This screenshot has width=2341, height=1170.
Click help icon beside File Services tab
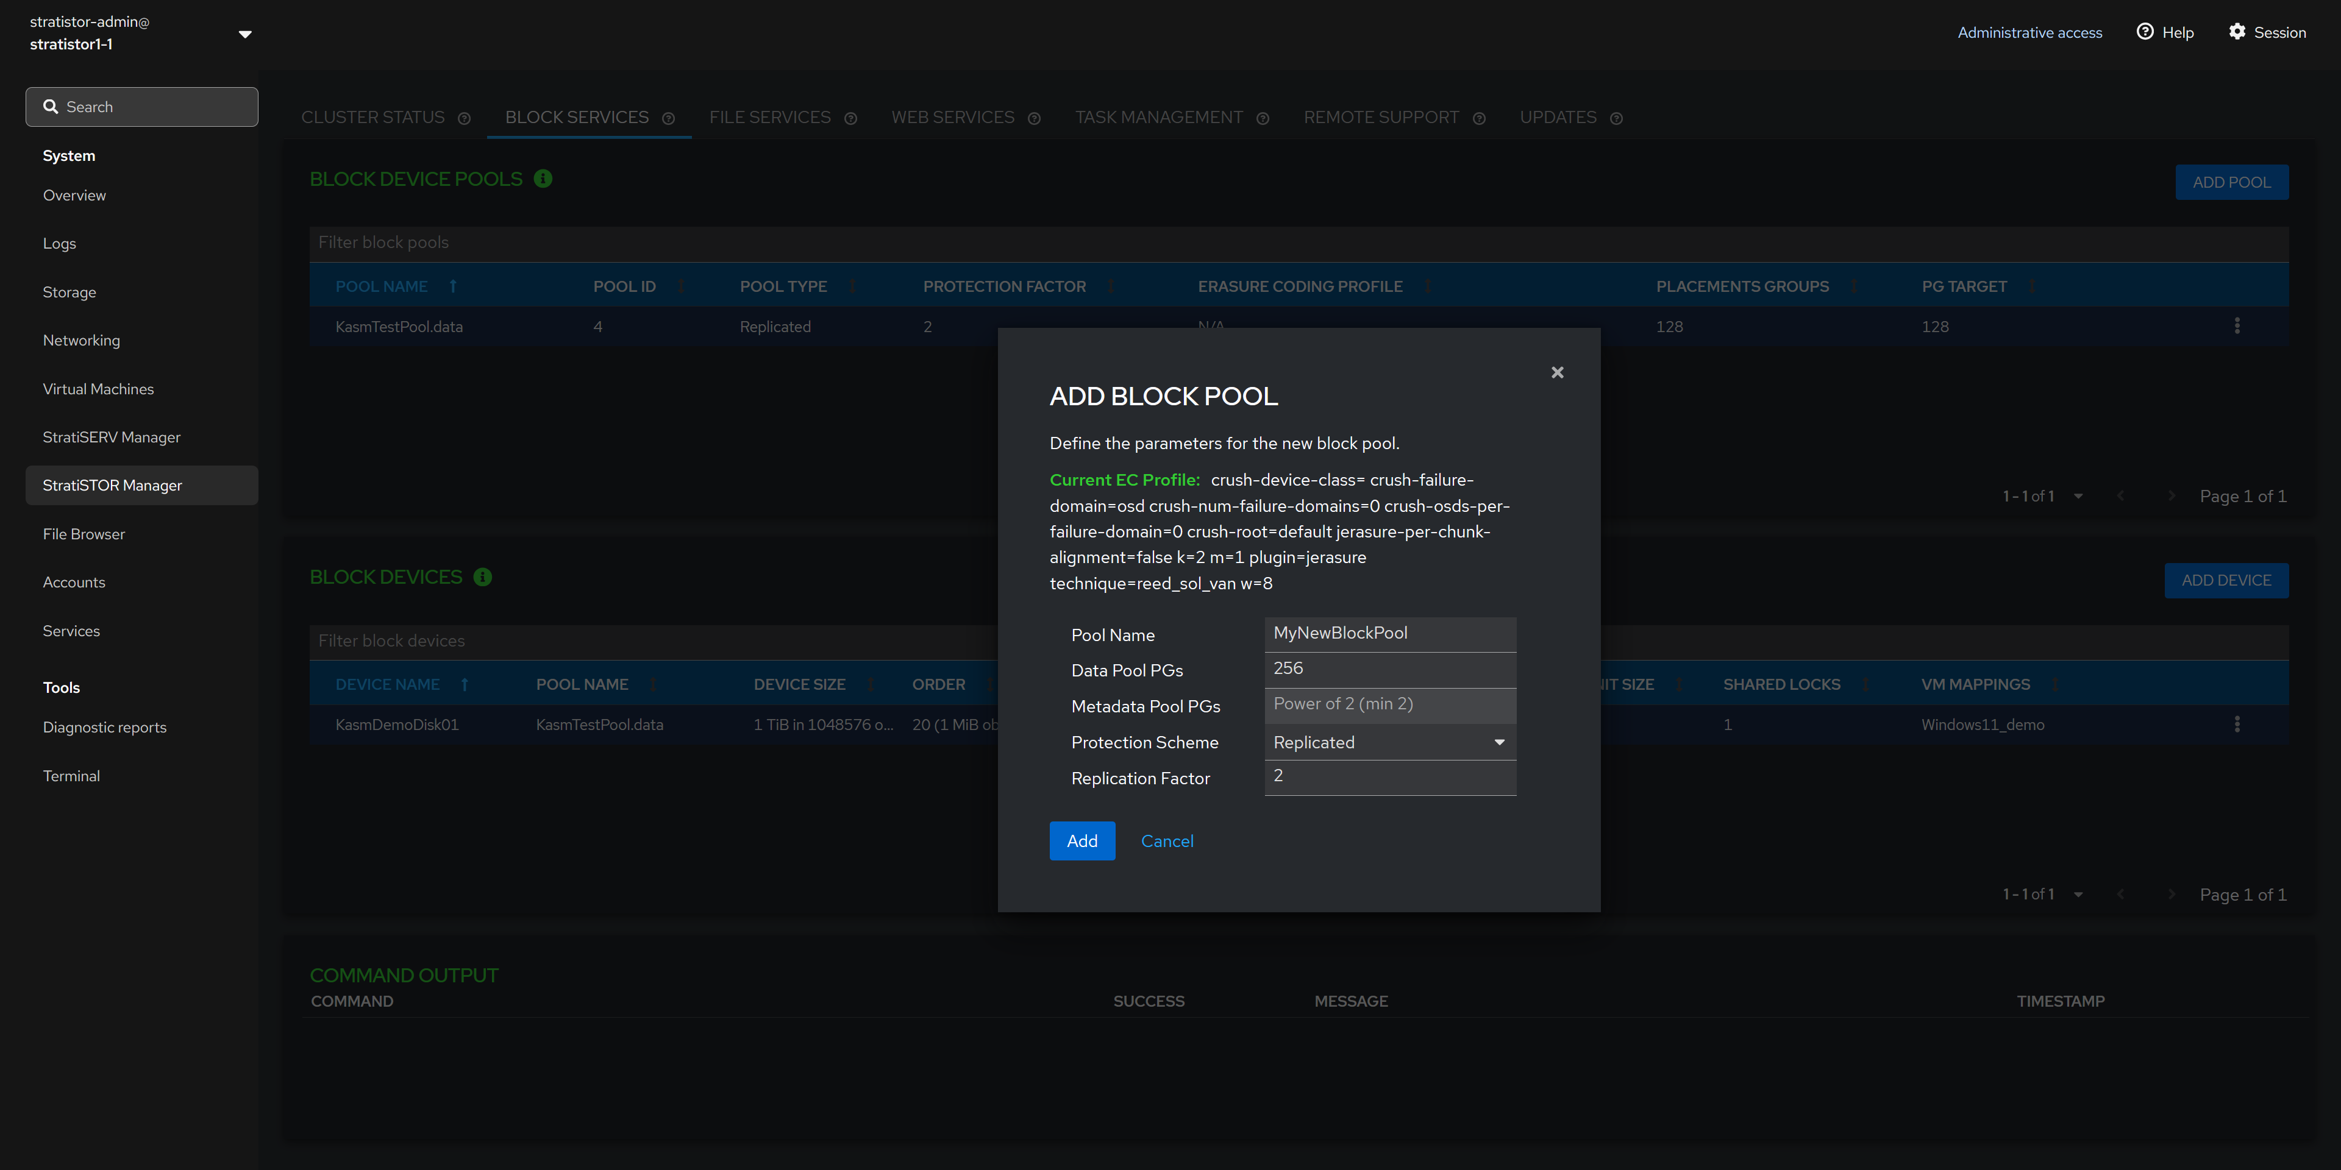point(850,119)
